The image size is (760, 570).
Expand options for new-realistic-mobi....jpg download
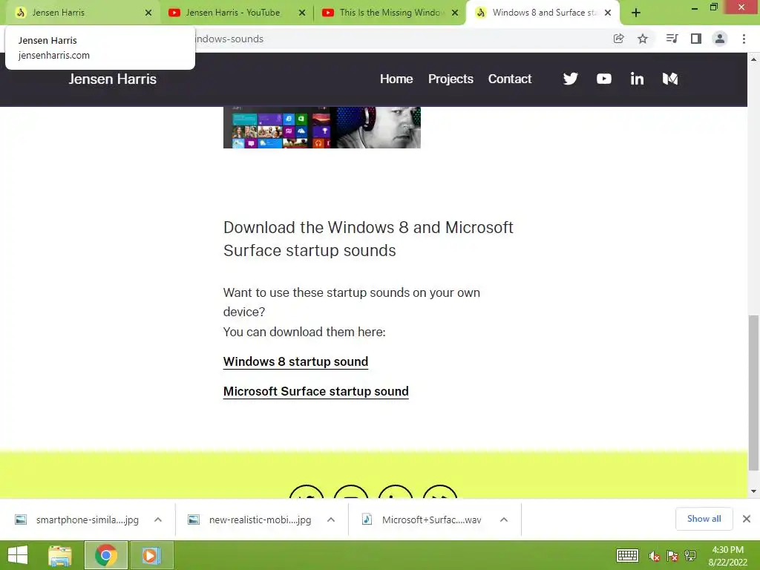pos(331,520)
